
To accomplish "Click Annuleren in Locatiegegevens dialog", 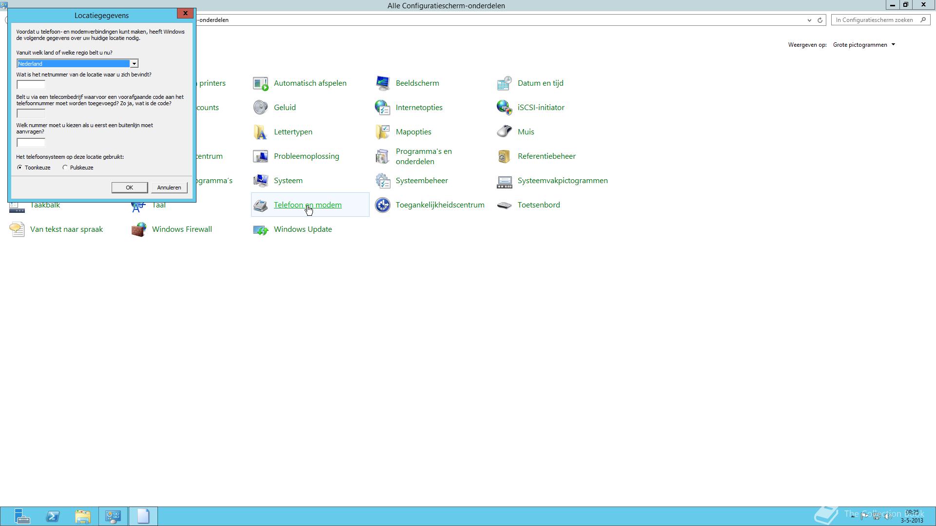I will click(x=169, y=188).
